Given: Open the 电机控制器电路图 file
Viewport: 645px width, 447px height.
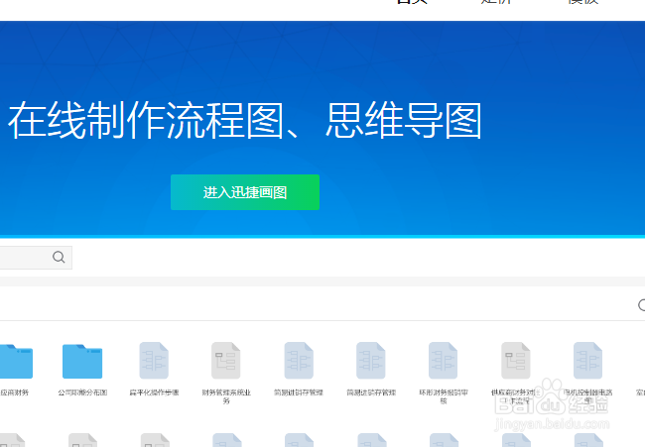Looking at the screenshot, I should [587, 361].
